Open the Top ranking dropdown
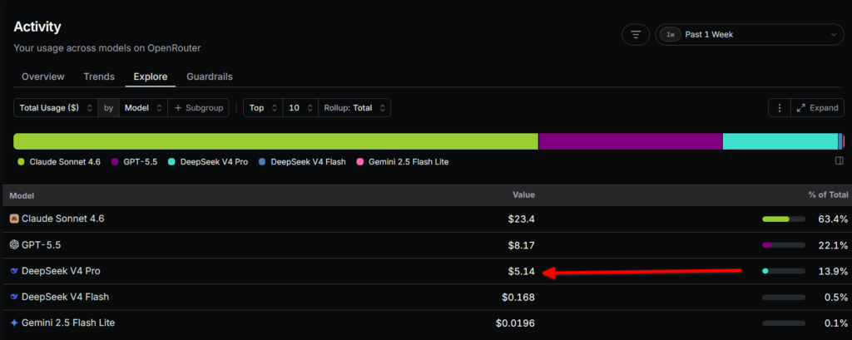Viewport: 852px width, 340px height. (x=263, y=107)
